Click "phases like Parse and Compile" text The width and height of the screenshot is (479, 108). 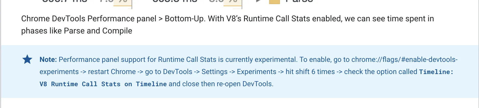(x=77, y=31)
